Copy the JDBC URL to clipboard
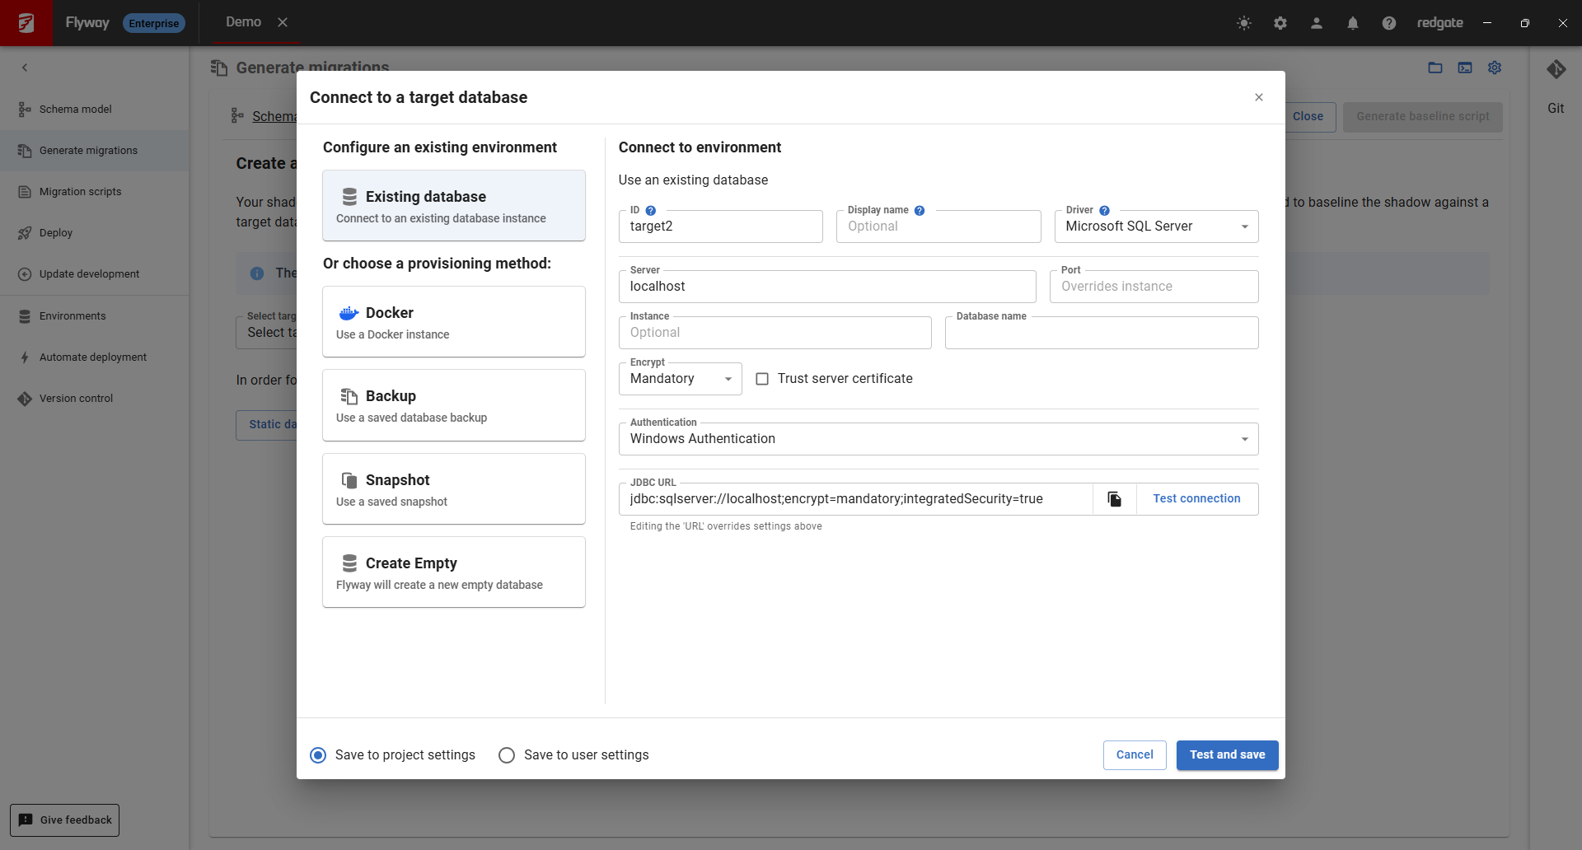This screenshot has height=850, width=1582. 1114,499
